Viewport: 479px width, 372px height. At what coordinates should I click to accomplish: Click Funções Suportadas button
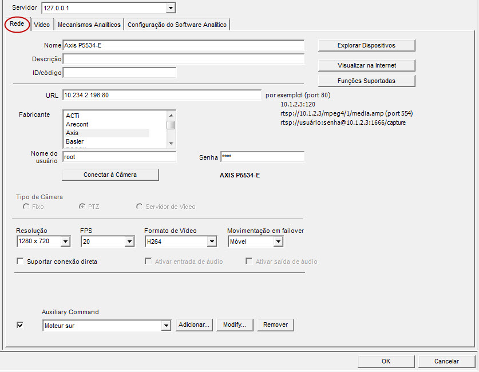click(x=366, y=81)
